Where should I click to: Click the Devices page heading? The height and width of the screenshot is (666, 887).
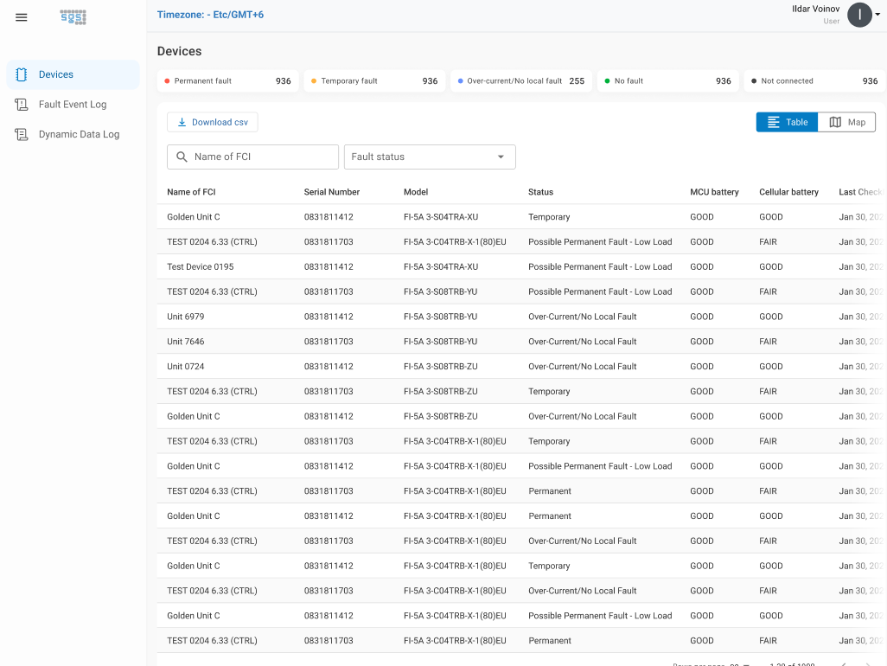[x=179, y=51]
